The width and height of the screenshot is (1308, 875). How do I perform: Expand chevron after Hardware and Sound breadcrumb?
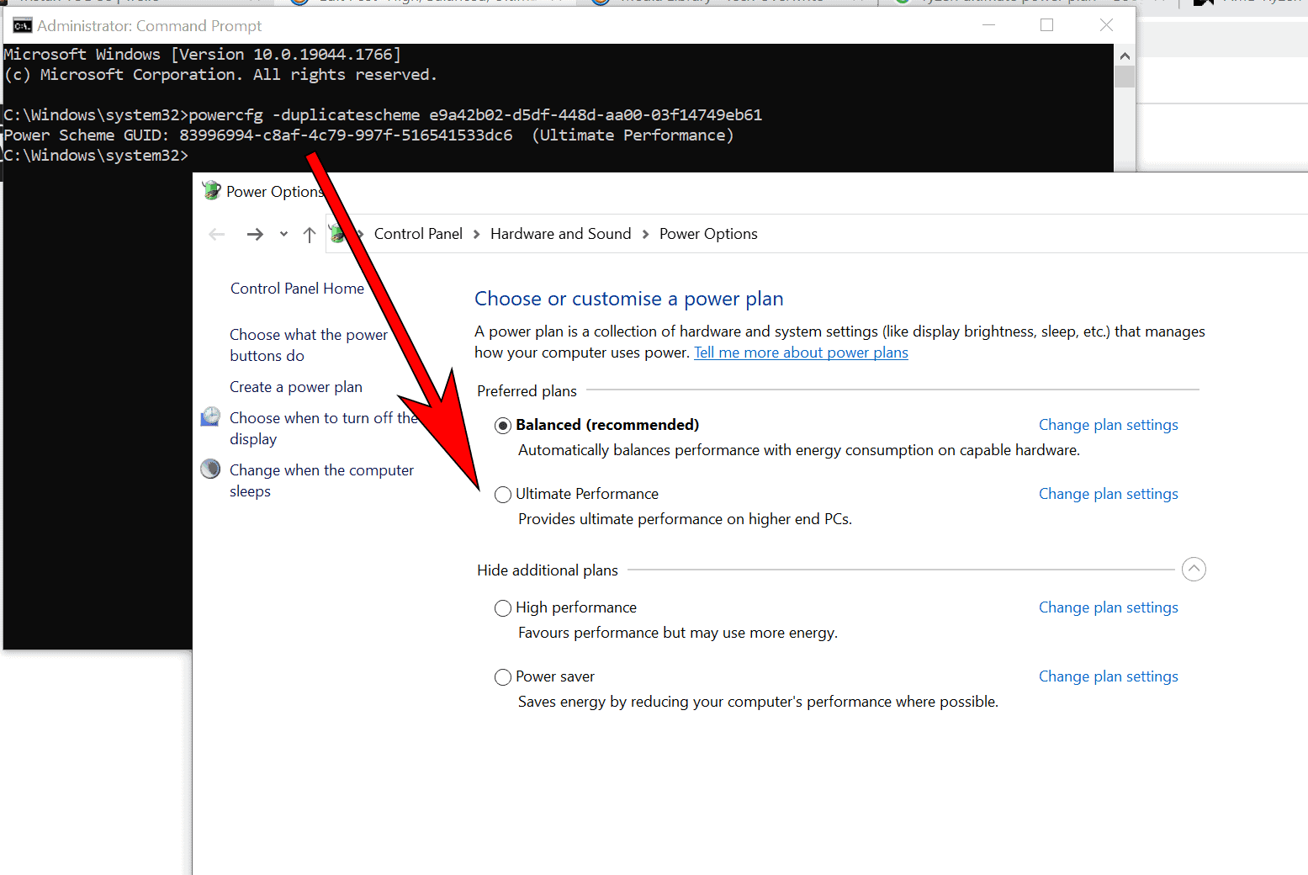pos(645,234)
